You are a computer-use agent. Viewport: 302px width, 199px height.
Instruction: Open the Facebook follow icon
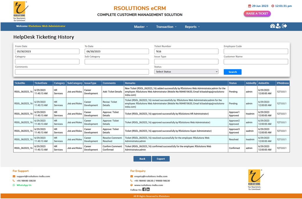(144, 189)
